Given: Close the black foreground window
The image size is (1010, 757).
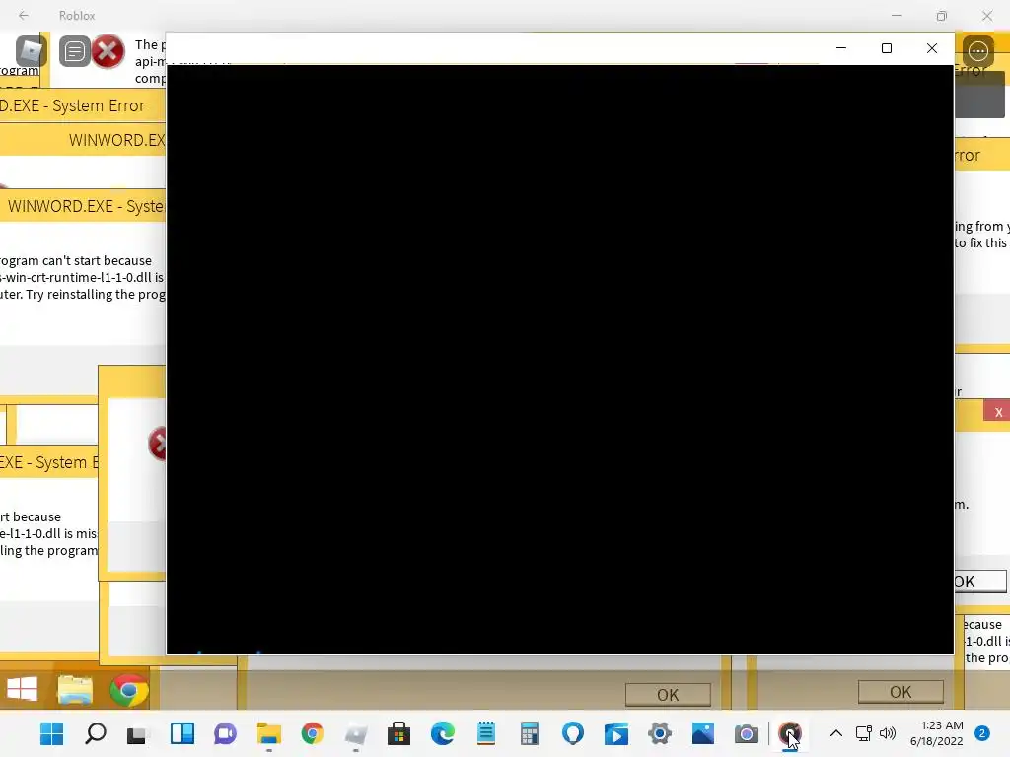Looking at the screenshot, I should coord(931,48).
